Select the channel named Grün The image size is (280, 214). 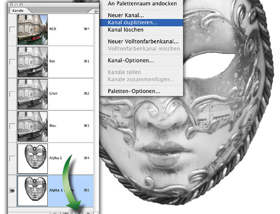click(53, 93)
